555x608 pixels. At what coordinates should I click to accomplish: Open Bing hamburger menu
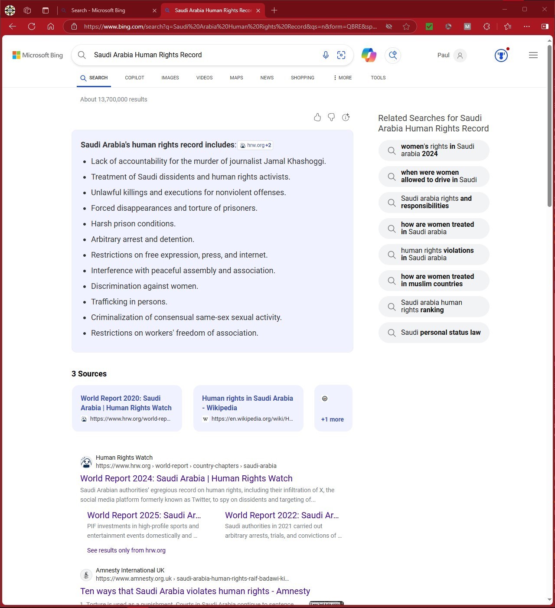click(x=533, y=55)
